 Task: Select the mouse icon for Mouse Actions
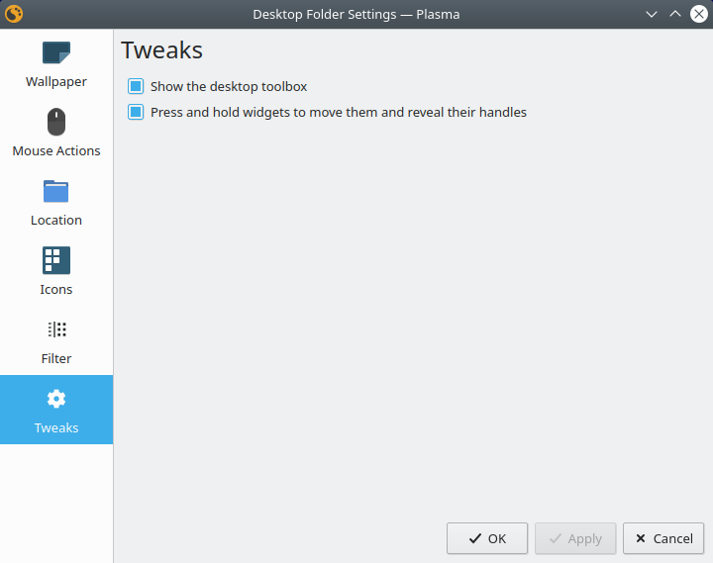coord(56,123)
